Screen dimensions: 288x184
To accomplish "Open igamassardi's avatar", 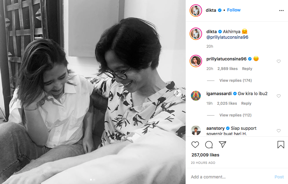I will pos(196,96).
